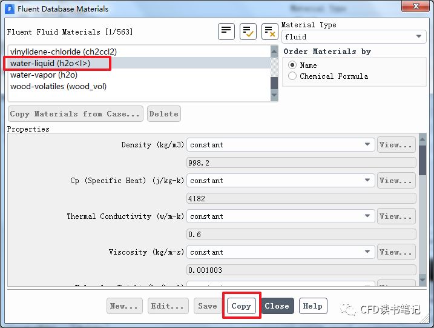This screenshot has width=434, height=328.
Task: Open the Thermal Conductivity method dropdown
Action: 281,216
